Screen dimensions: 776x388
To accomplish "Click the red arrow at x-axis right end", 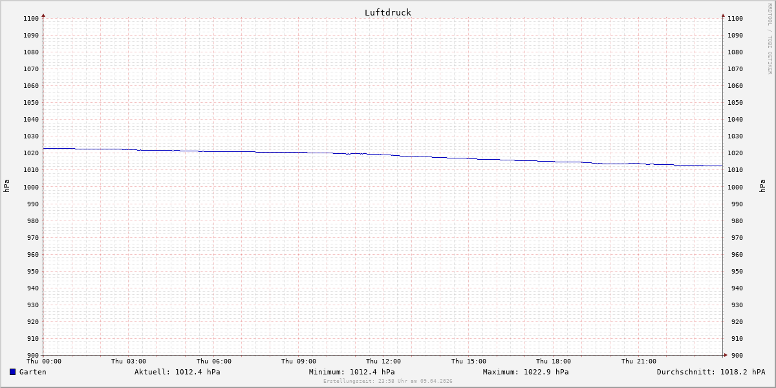I will click(725, 355).
